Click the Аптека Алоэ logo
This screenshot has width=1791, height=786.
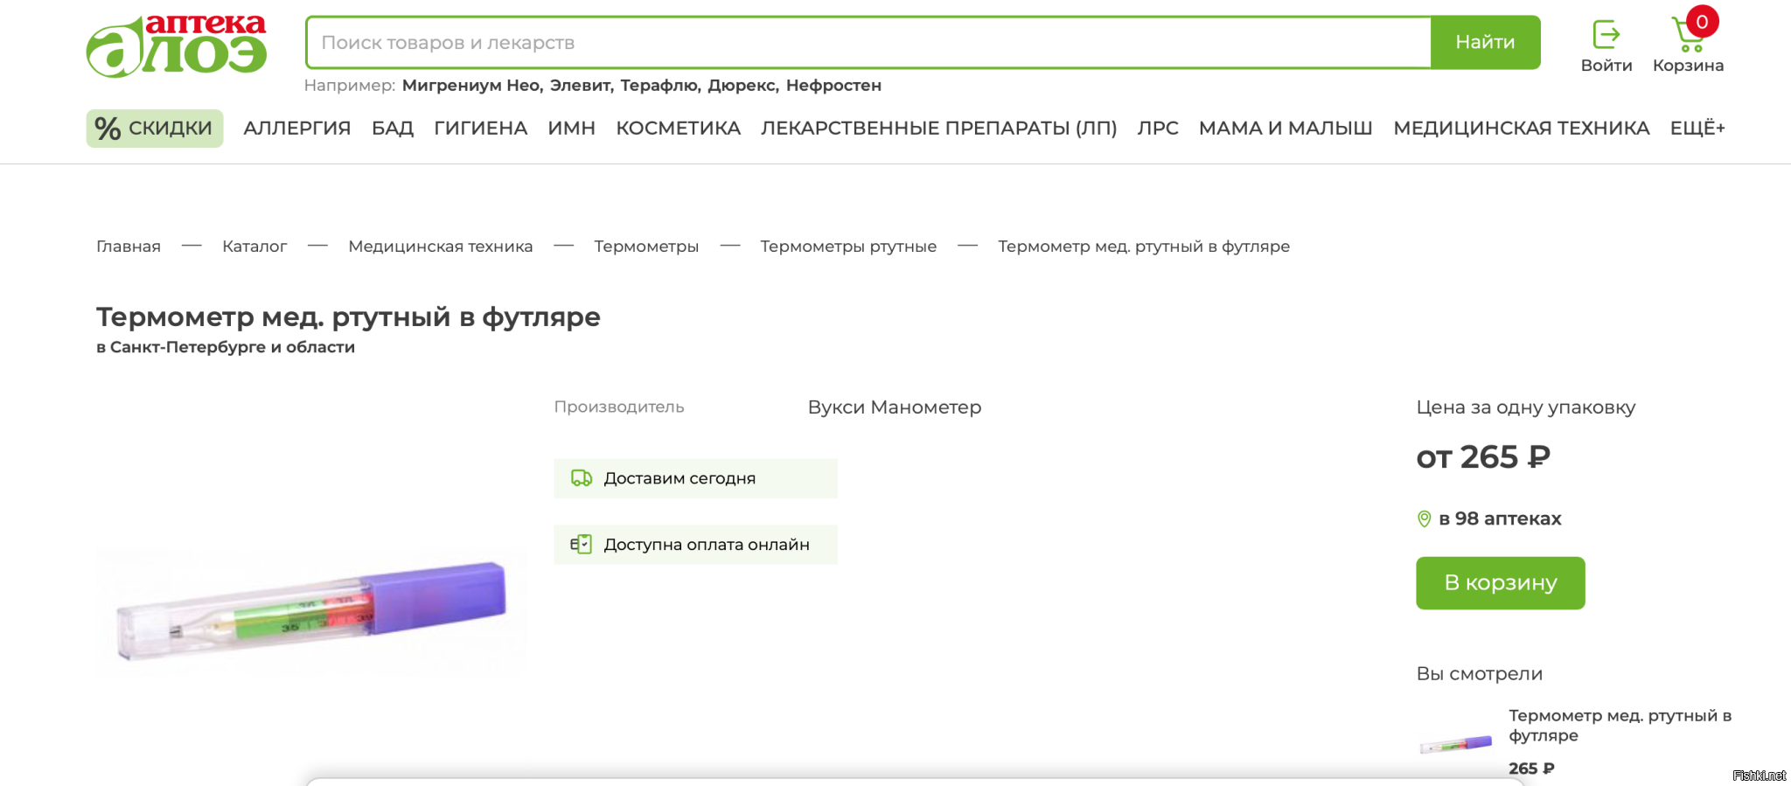coord(176,46)
